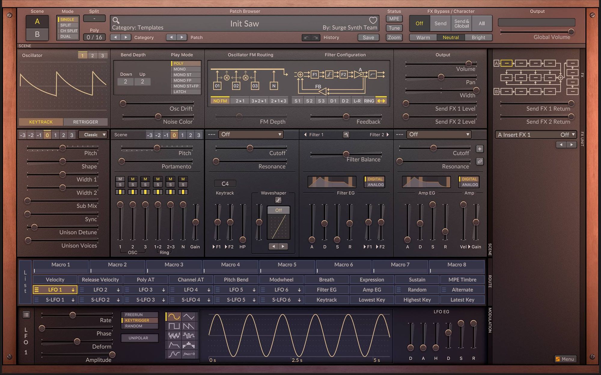Click the Init Saw patch name field
The height and width of the screenshot is (375, 601).
(x=245, y=23)
